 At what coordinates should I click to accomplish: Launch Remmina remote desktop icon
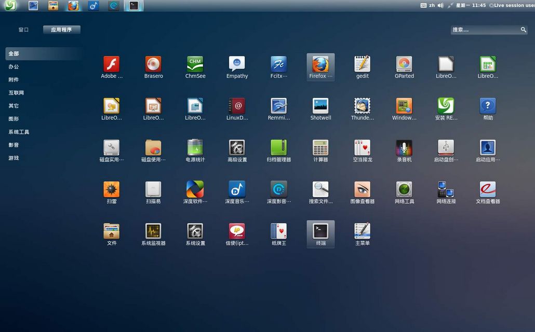(x=279, y=106)
